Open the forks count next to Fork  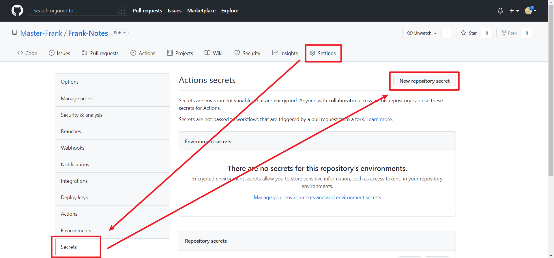pyautogui.click(x=527, y=33)
